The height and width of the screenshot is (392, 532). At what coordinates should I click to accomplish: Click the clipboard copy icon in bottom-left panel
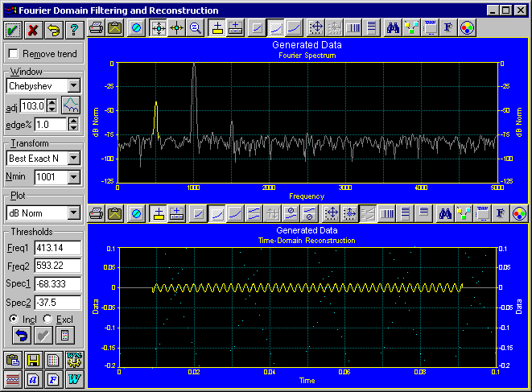click(13, 360)
